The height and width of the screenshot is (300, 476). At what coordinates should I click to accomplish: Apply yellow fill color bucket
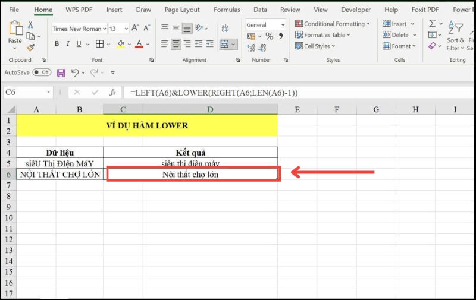coord(121,44)
